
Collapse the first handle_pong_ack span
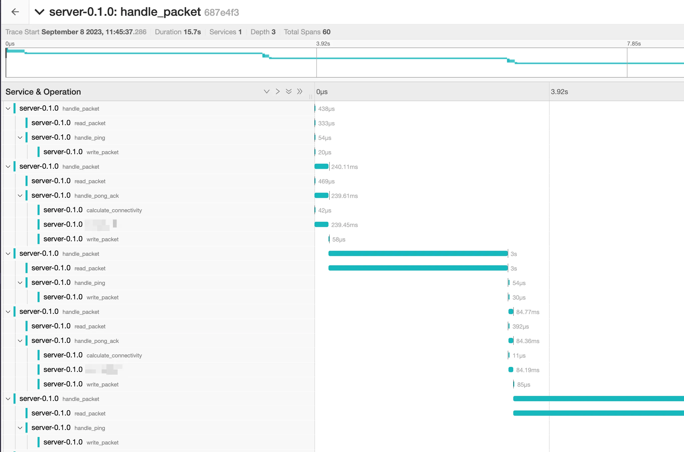tap(20, 195)
